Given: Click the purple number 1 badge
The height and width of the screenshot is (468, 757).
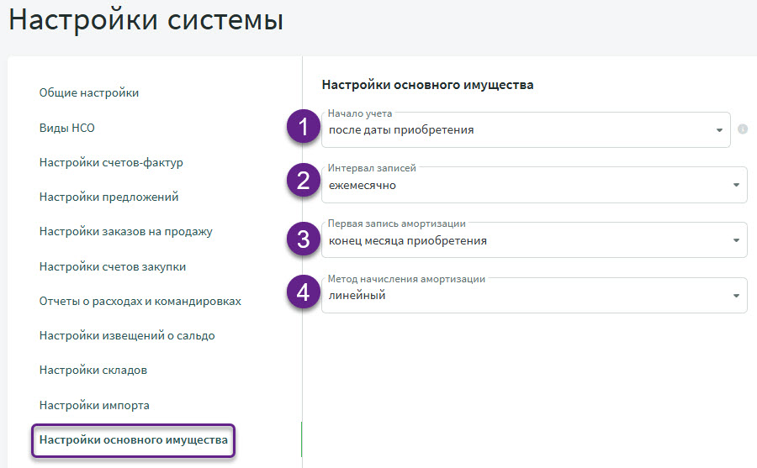Looking at the screenshot, I should [303, 129].
